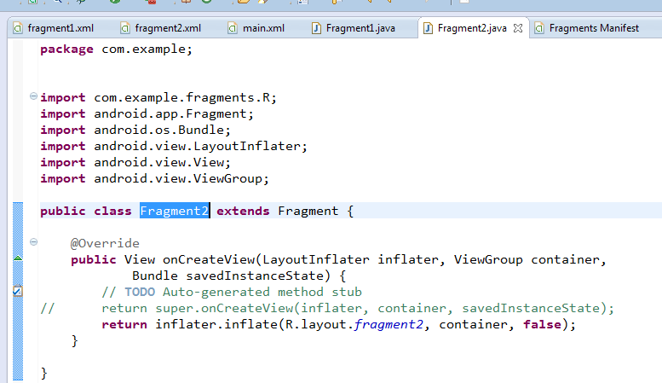Place cursor on the @Override annotation
Screen dimensions: 662x383
104,243
